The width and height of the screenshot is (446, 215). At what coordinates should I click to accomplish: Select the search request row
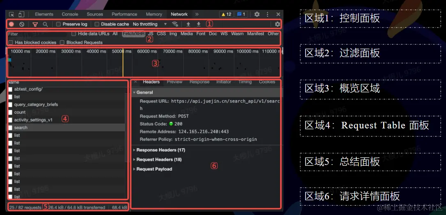(x=66, y=128)
